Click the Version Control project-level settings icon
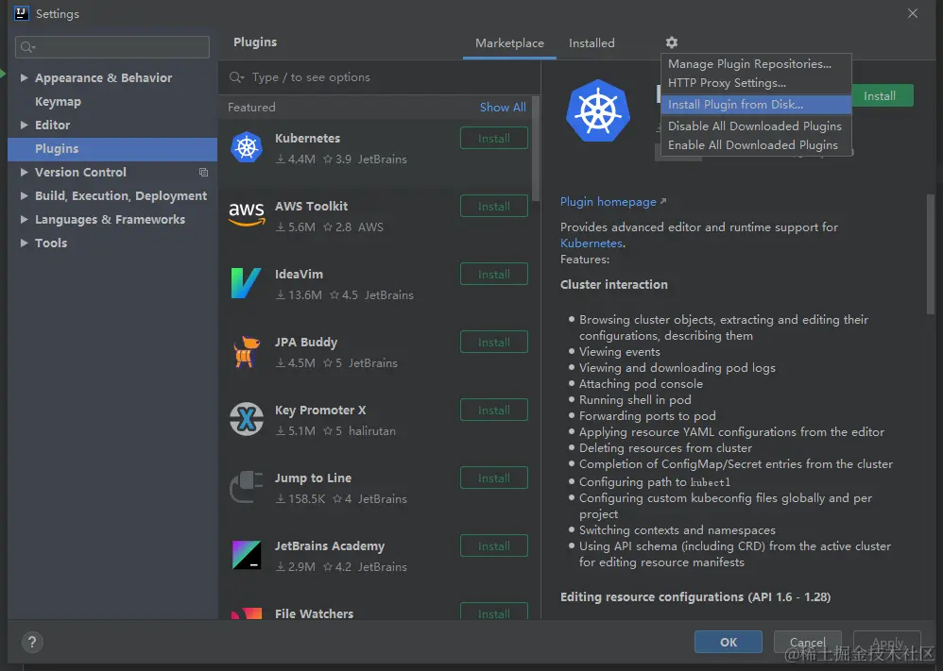The image size is (943, 671). [203, 173]
